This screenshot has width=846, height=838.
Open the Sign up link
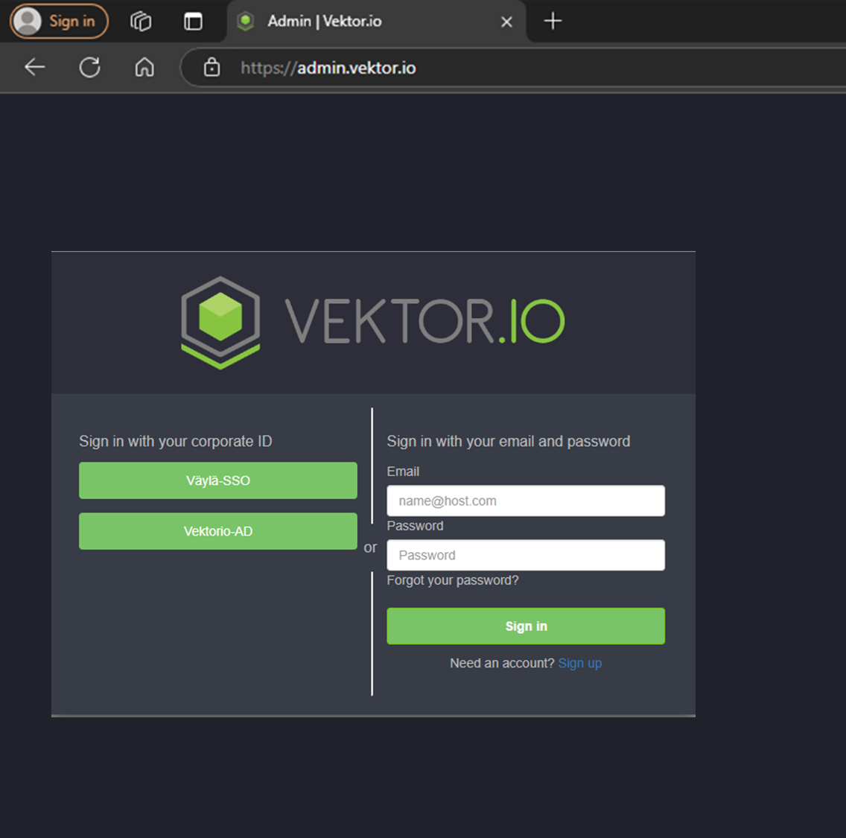click(x=579, y=663)
